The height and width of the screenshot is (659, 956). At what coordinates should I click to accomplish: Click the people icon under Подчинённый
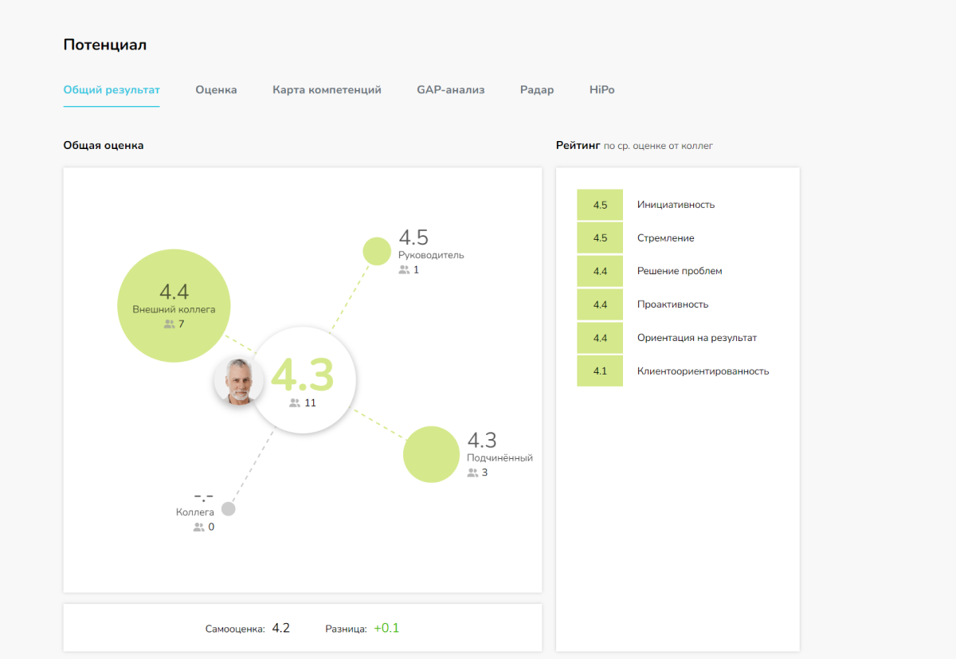pos(472,473)
